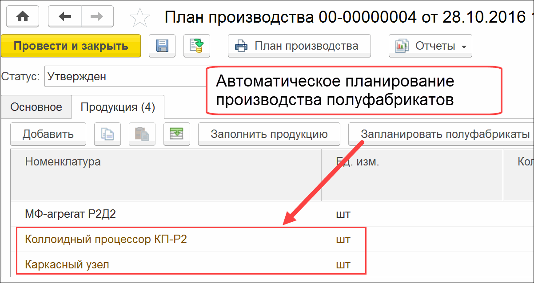
Task: Click the Статус field showing Утвержден
Action: pyautogui.click(x=124, y=76)
